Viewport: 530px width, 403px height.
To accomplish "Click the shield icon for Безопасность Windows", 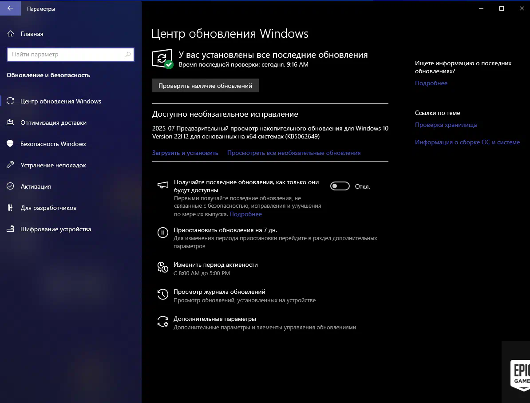I will (10, 143).
